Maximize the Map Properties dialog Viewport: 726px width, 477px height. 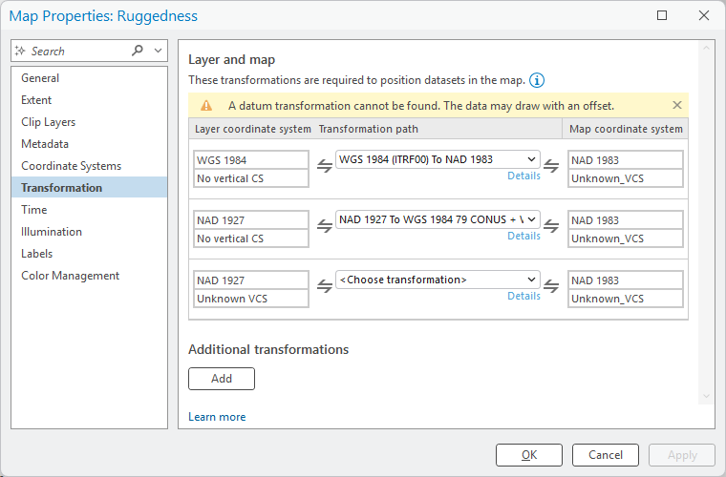(x=662, y=15)
